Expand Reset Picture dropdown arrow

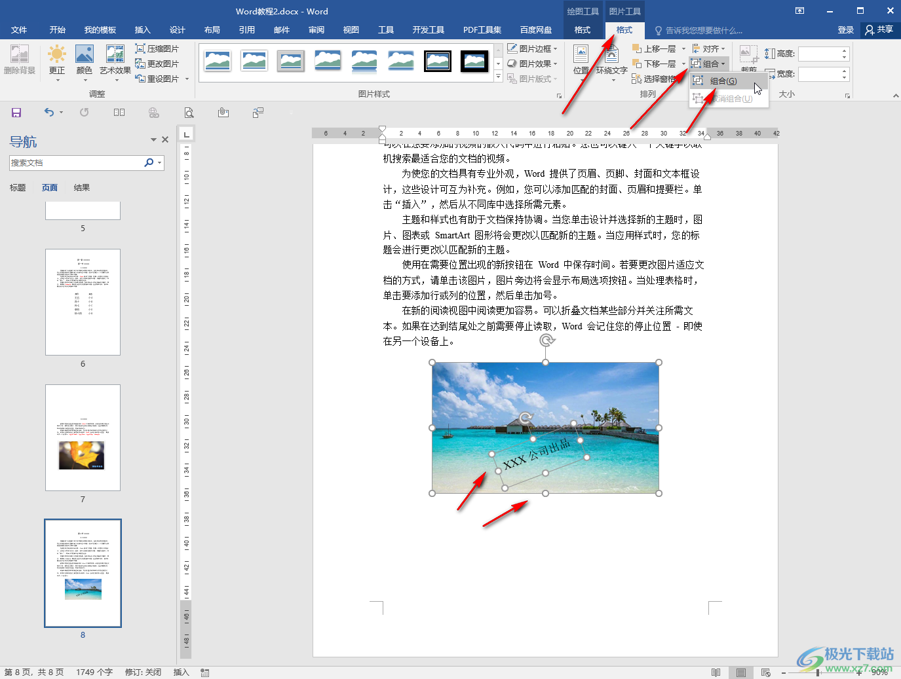pos(187,79)
